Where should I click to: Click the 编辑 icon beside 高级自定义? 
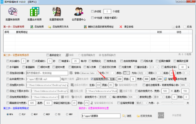click(67, 55)
